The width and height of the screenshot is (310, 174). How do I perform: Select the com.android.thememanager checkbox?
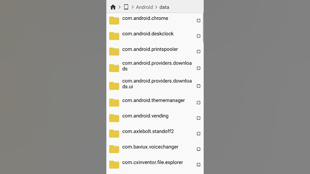click(x=198, y=103)
